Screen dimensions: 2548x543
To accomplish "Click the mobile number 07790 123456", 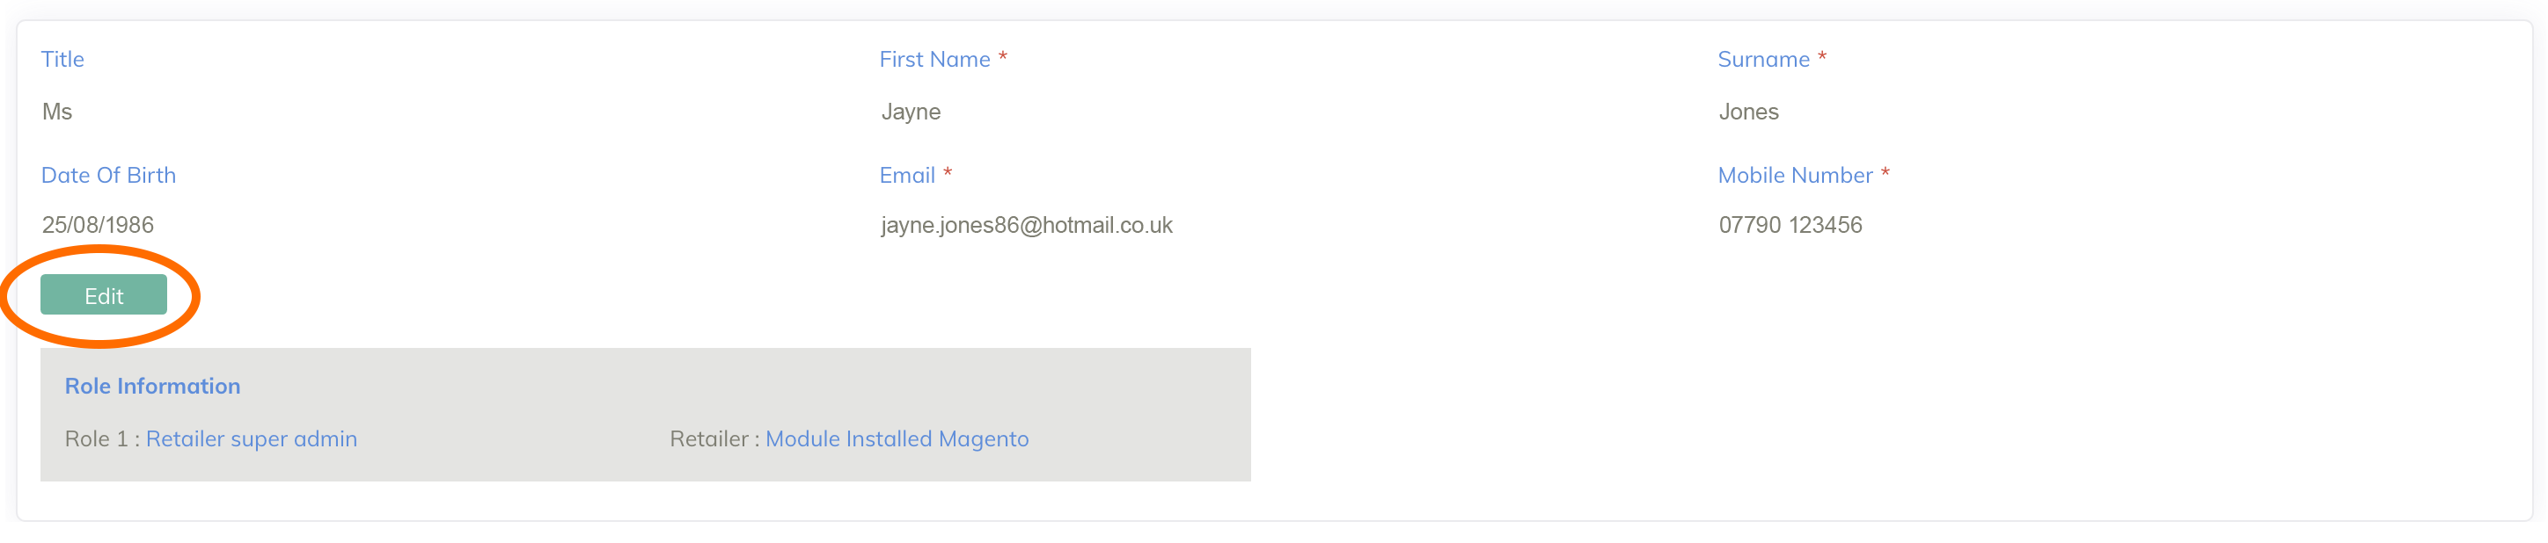I will pyautogui.click(x=1790, y=225).
